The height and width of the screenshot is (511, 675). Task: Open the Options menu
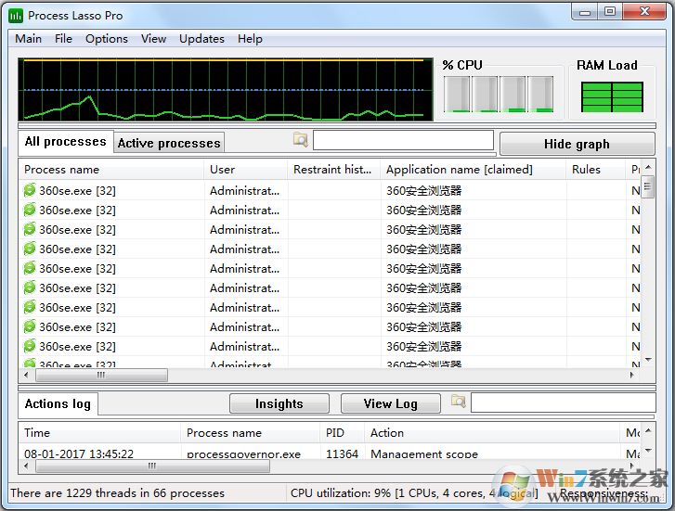point(107,39)
